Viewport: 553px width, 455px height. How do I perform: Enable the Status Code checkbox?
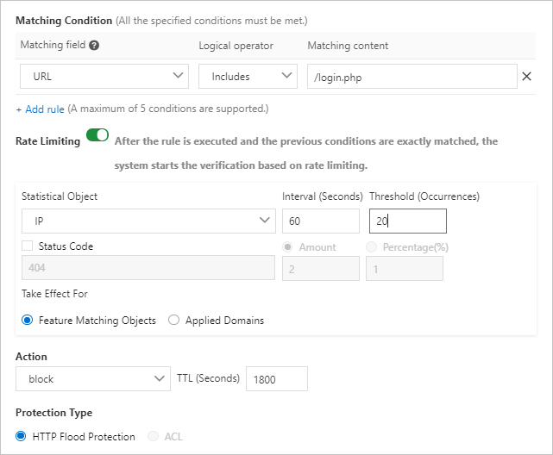click(28, 246)
